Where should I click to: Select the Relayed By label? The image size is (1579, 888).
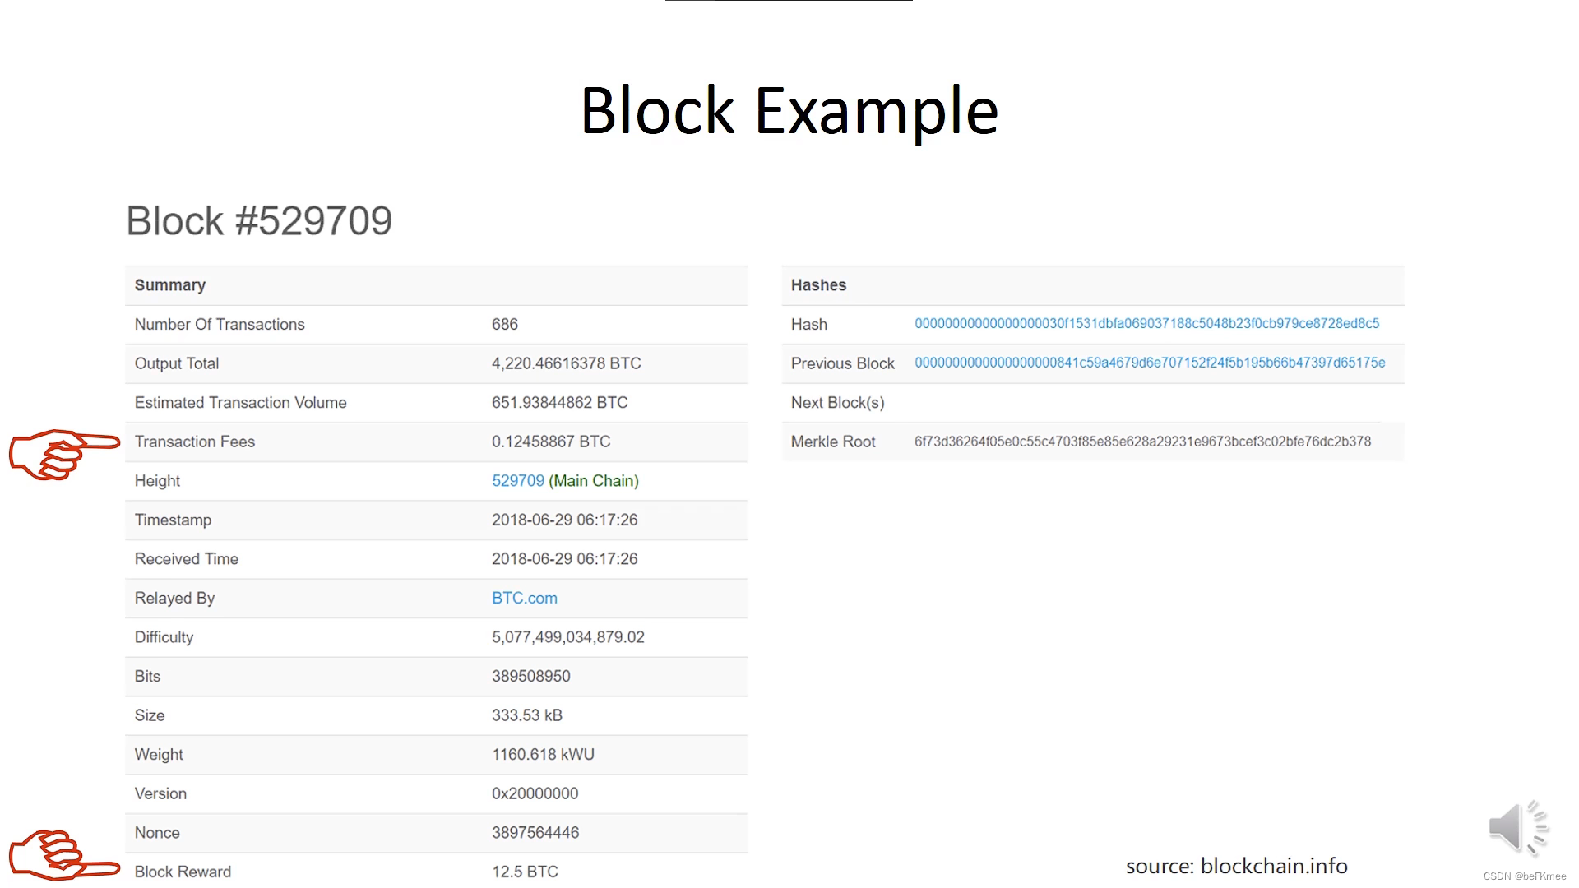(174, 598)
